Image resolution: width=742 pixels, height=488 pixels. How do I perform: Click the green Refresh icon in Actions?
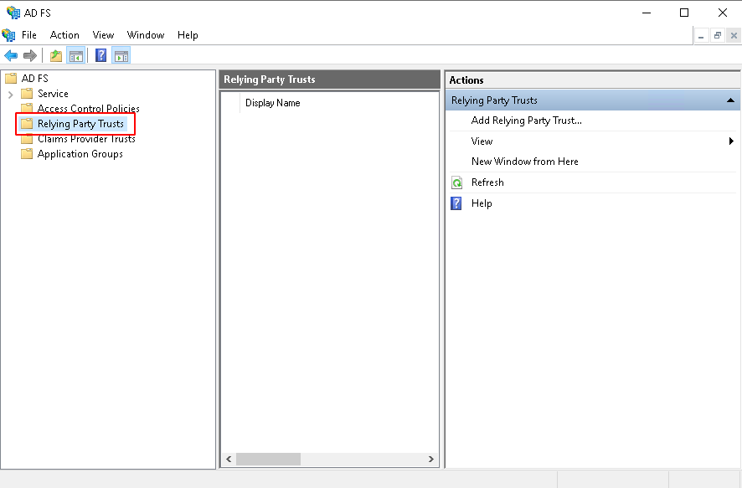click(456, 182)
